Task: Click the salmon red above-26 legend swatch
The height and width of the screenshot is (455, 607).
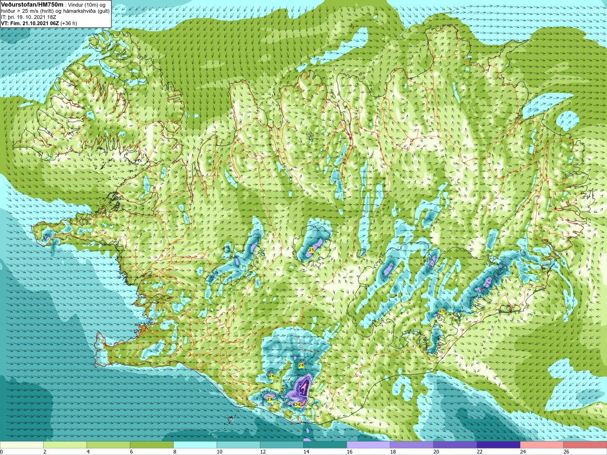Action: click(x=585, y=446)
